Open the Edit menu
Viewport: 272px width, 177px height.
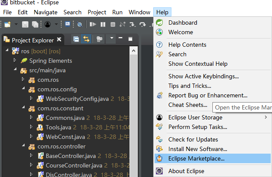pos(22,13)
